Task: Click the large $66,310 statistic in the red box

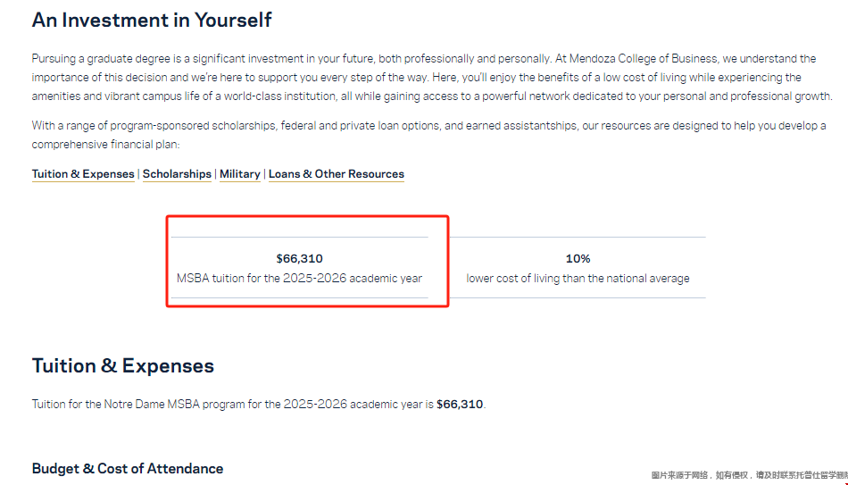Action: click(x=299, y=259)
